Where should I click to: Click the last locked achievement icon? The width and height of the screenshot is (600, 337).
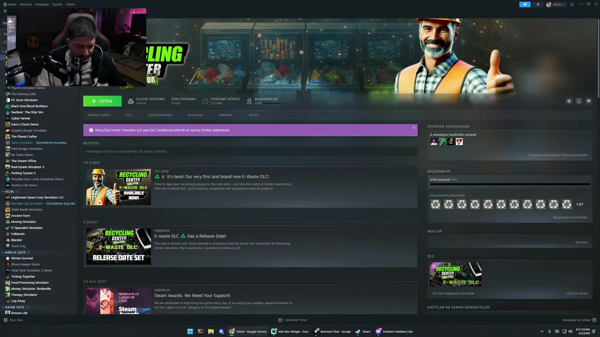[567, 204]
